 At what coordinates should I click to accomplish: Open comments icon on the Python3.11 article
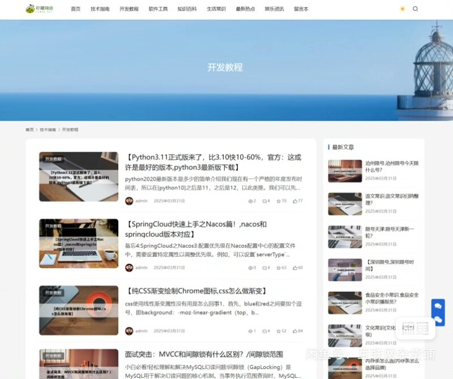[265, 201]
